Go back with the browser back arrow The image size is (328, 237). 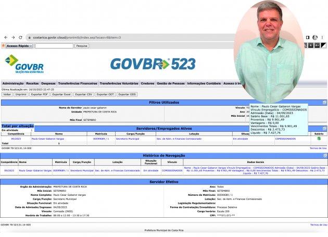[6, 38]
